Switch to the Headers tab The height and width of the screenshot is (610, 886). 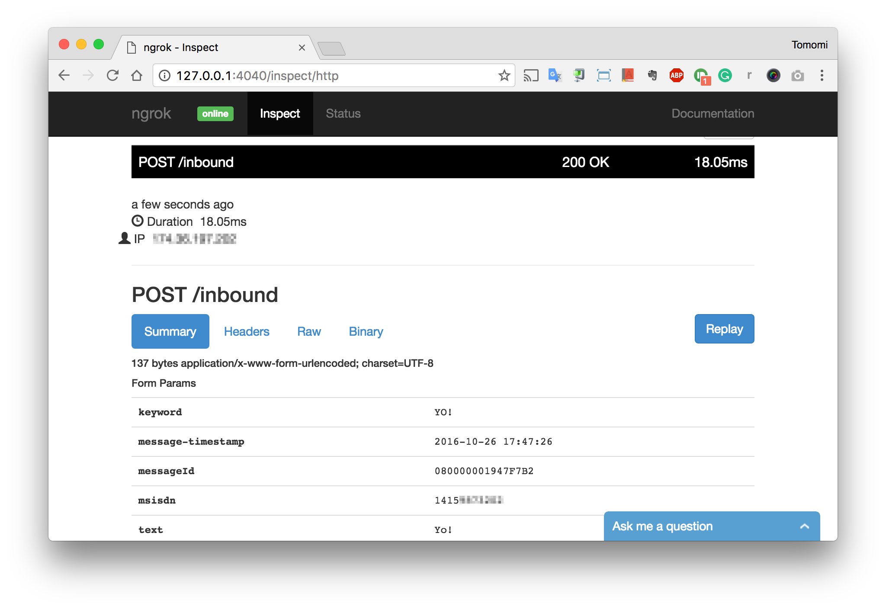[247, 331]
